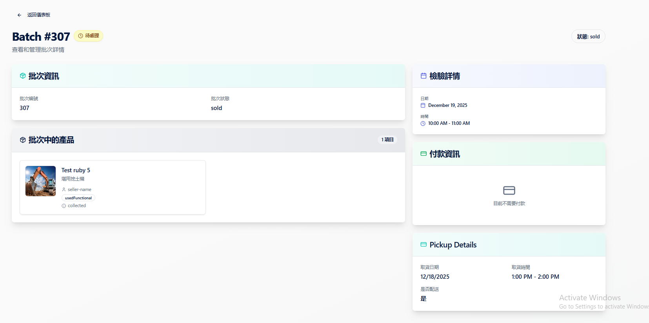Click the collected status icon

click(64, 206)
